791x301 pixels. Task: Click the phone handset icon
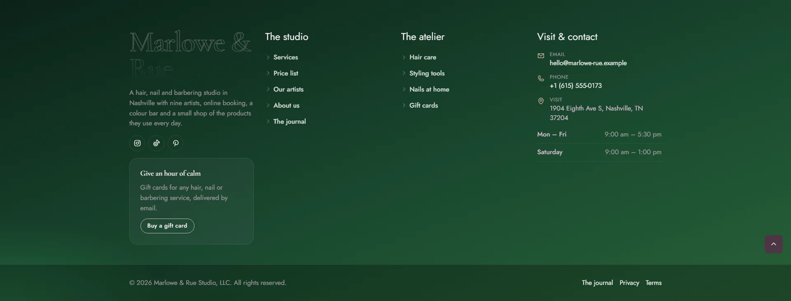coord(541,78)
